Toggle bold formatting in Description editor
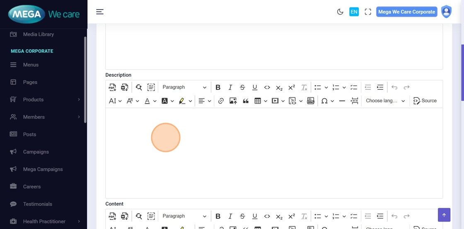Viewport: 464px width, 229px height. click(218, 87)
